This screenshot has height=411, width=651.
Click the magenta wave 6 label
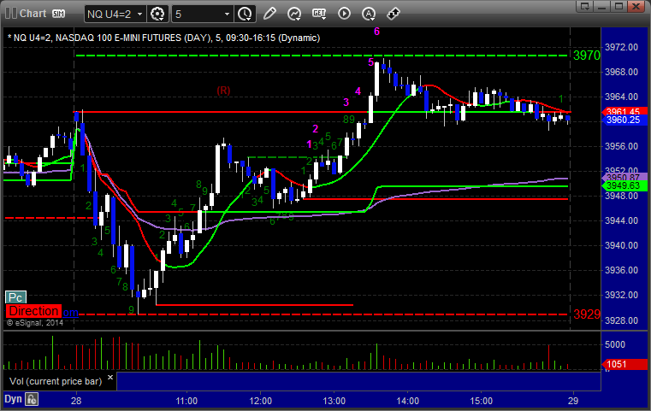pyautogui.click(x=376, y=32)
